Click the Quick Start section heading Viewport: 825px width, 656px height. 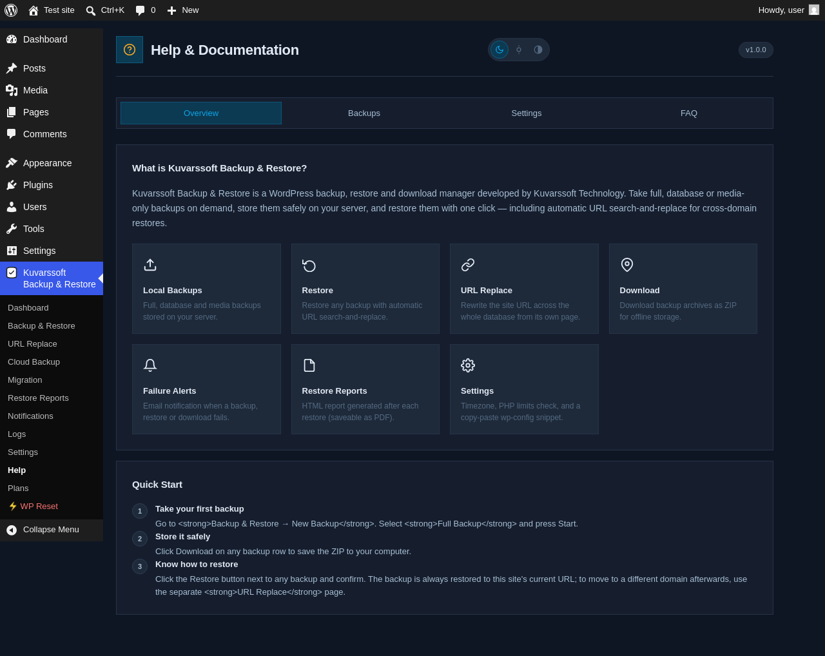click(x=157, y=485)
